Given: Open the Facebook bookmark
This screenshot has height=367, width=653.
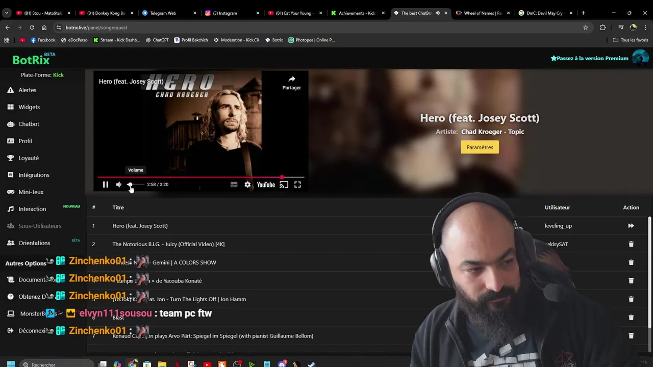Looking at the screenshot, I should tap(43, 40).
